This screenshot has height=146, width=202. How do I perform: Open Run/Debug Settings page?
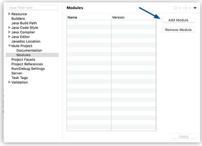pos(28,69)
